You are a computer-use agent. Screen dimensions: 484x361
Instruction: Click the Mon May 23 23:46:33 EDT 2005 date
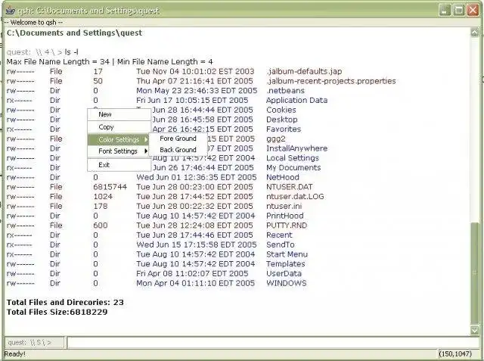coord(197,91)
